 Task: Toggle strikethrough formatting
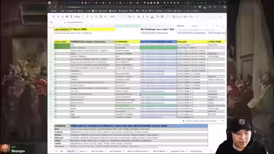point(147,17)
